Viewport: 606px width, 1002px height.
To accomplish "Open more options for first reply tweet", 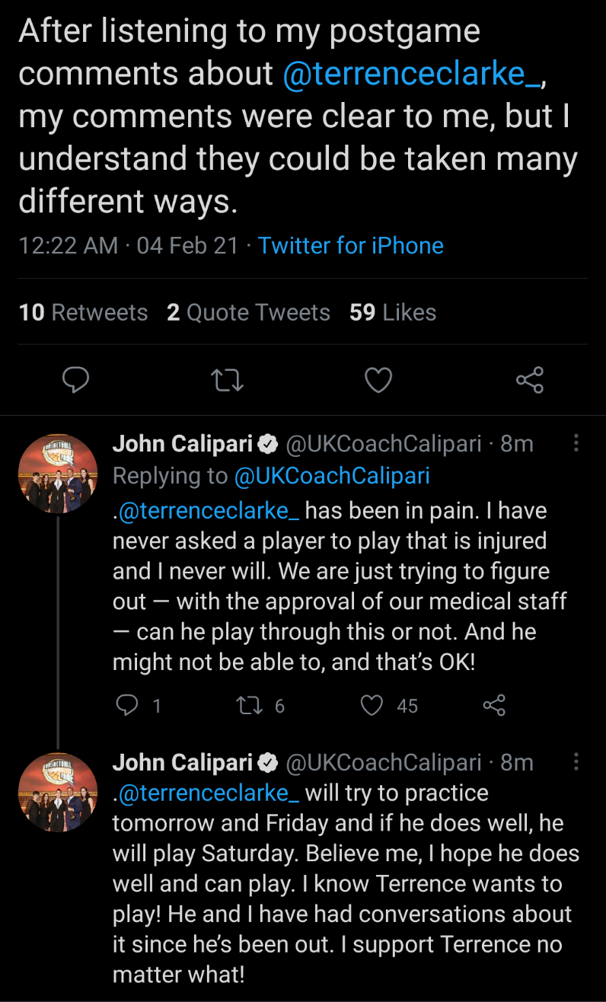I will tap(576, 444).
